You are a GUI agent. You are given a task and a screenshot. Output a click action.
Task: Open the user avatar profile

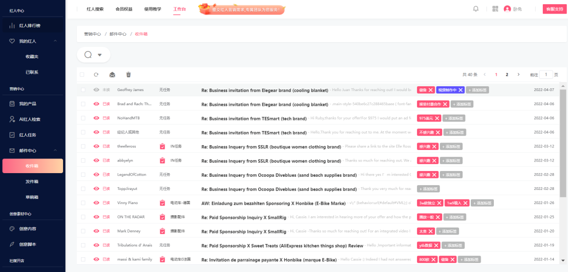(x=507, y=9)
